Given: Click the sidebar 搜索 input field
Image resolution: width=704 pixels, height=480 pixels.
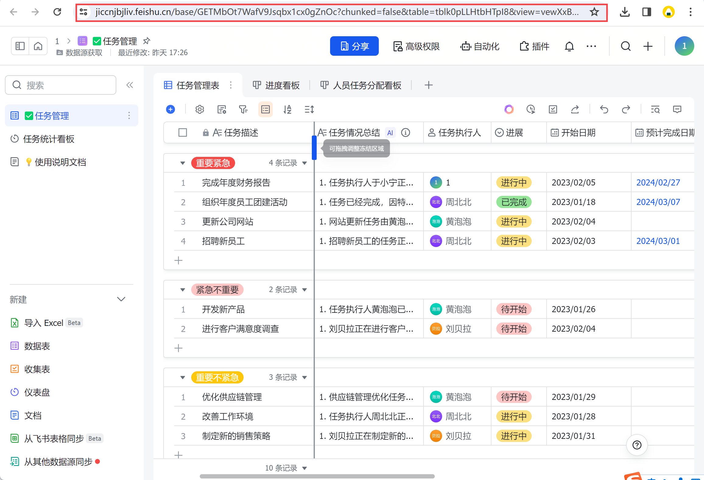Looking at the screenshot, I should (61, 85).
